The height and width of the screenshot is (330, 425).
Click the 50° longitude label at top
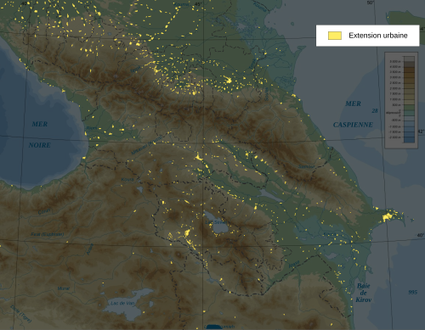(371, 3)
